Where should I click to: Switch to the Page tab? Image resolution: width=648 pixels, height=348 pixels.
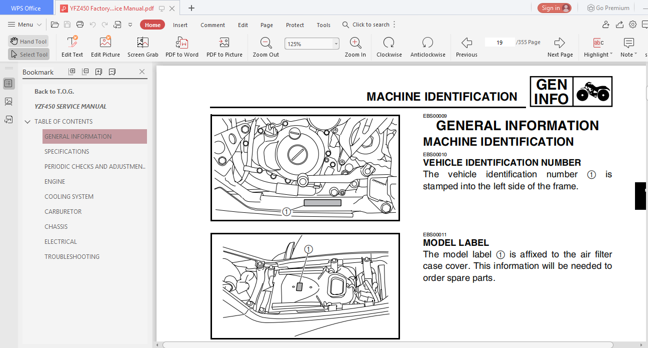click(x=266, y=25)
